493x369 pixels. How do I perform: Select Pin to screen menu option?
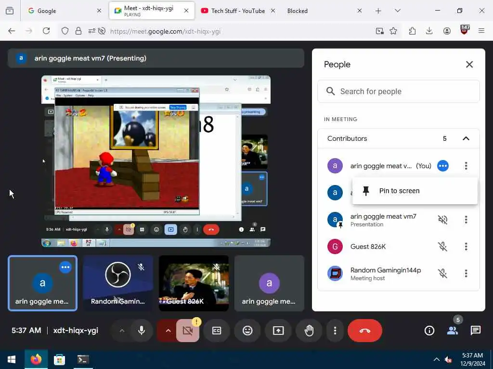coord(415,191)
